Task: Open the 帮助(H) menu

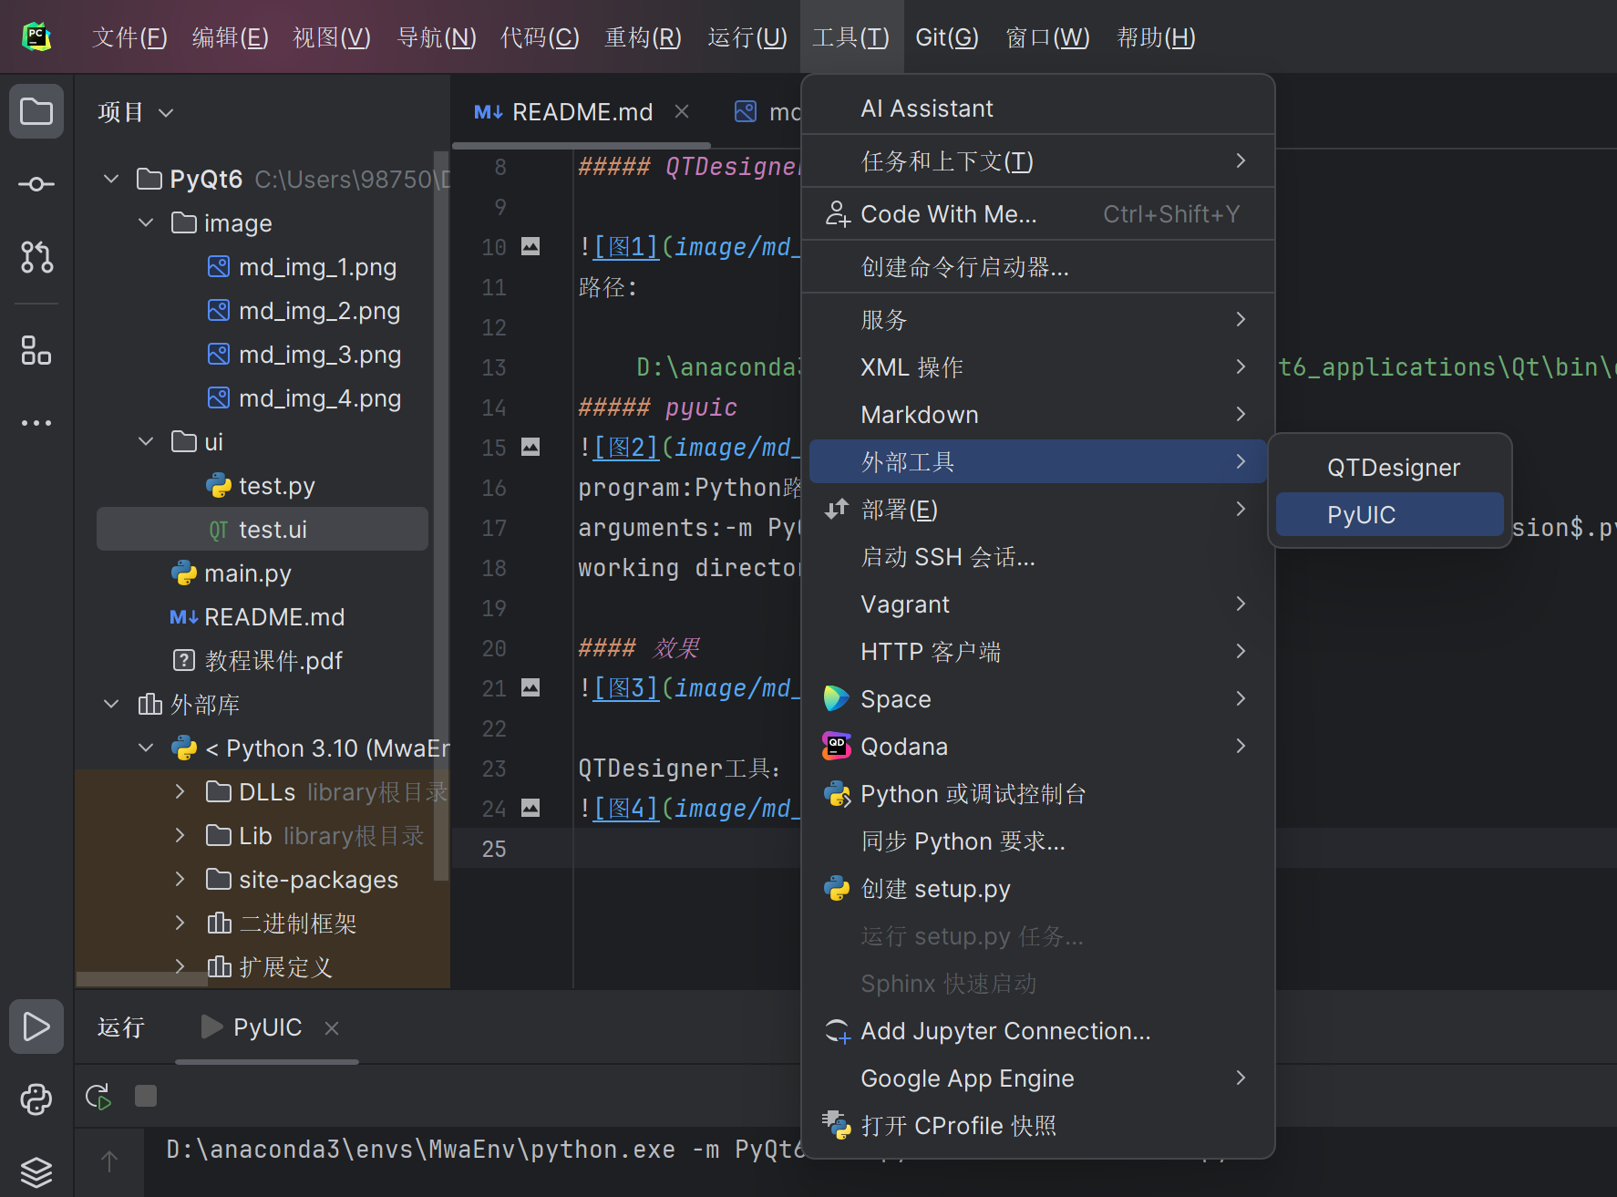Action: tap(1156, 37)
